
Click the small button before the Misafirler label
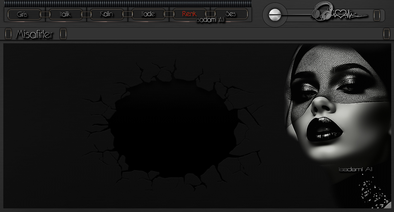coord(8,34)
